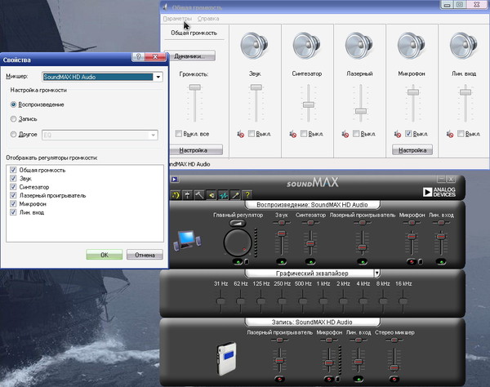Click the Запись: SoundMAX HD Audio tab label
This screenshot has width=490, height=387.
tap(312, 322)
